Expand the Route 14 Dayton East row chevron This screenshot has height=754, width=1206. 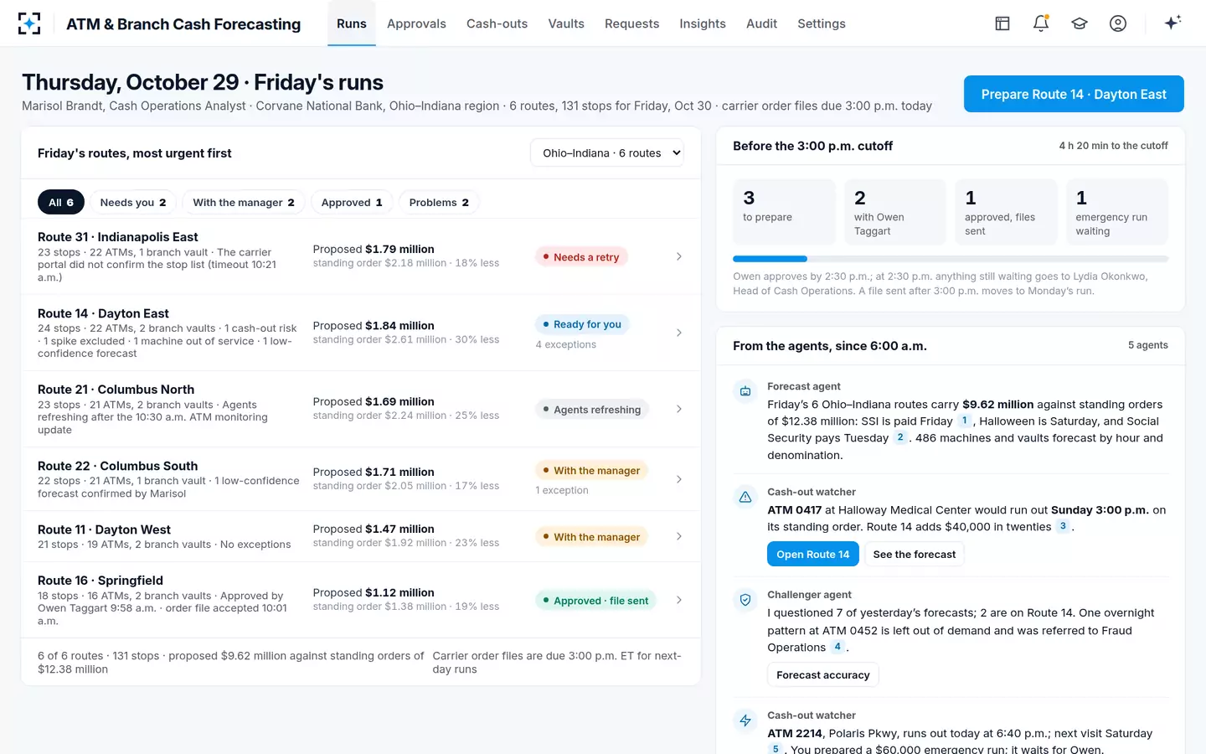(679, 333)
